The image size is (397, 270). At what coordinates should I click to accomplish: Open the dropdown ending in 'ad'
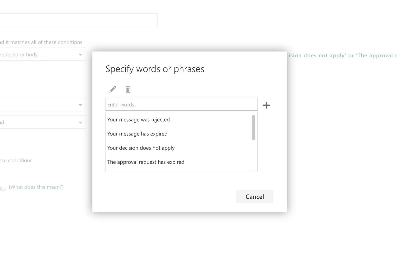(x=43, y=122)
